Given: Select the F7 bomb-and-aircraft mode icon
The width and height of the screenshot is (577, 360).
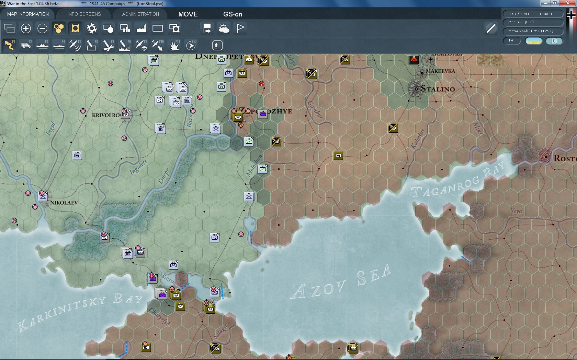Looking at the screenshot, I should [x=108, y=45].
